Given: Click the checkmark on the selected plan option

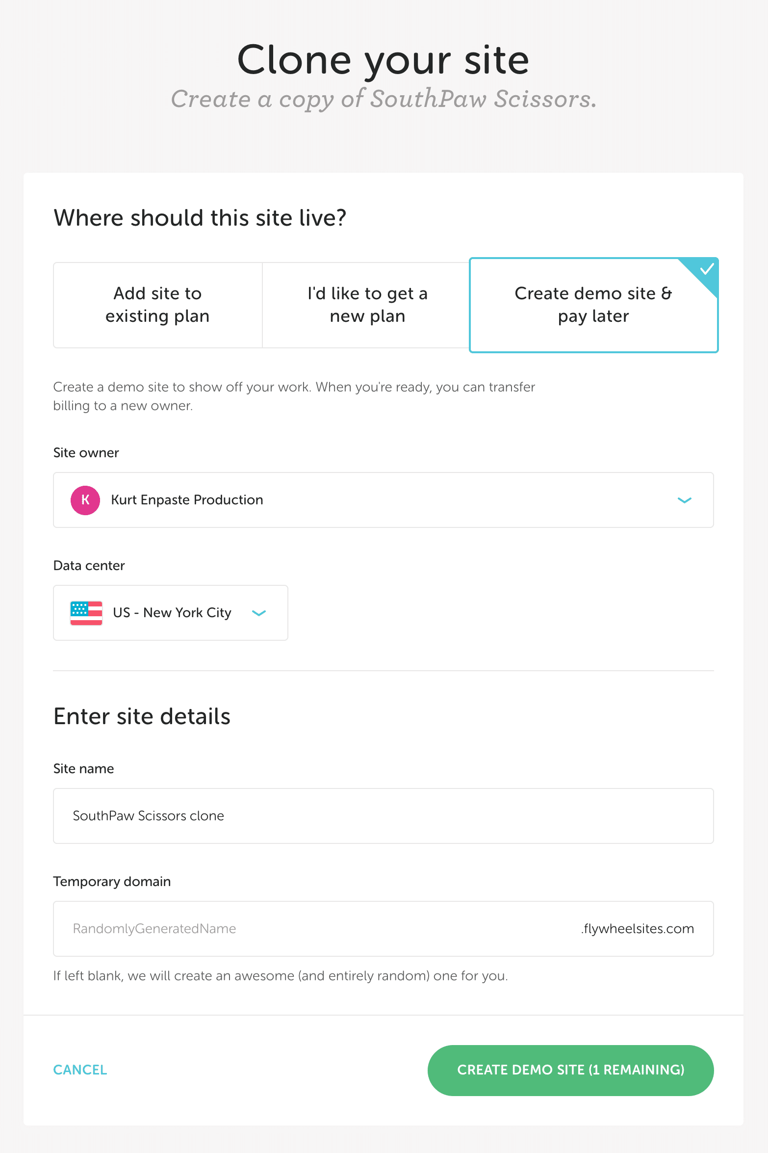Looking at the screenshot, I should (x=707, y=269).
